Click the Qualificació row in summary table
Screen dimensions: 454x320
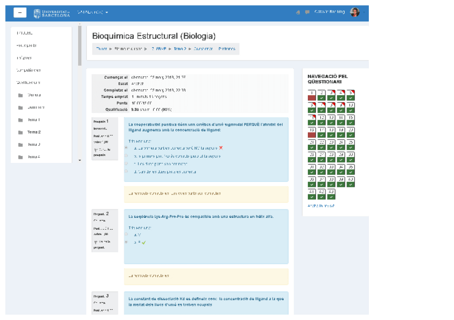(190, 110)
